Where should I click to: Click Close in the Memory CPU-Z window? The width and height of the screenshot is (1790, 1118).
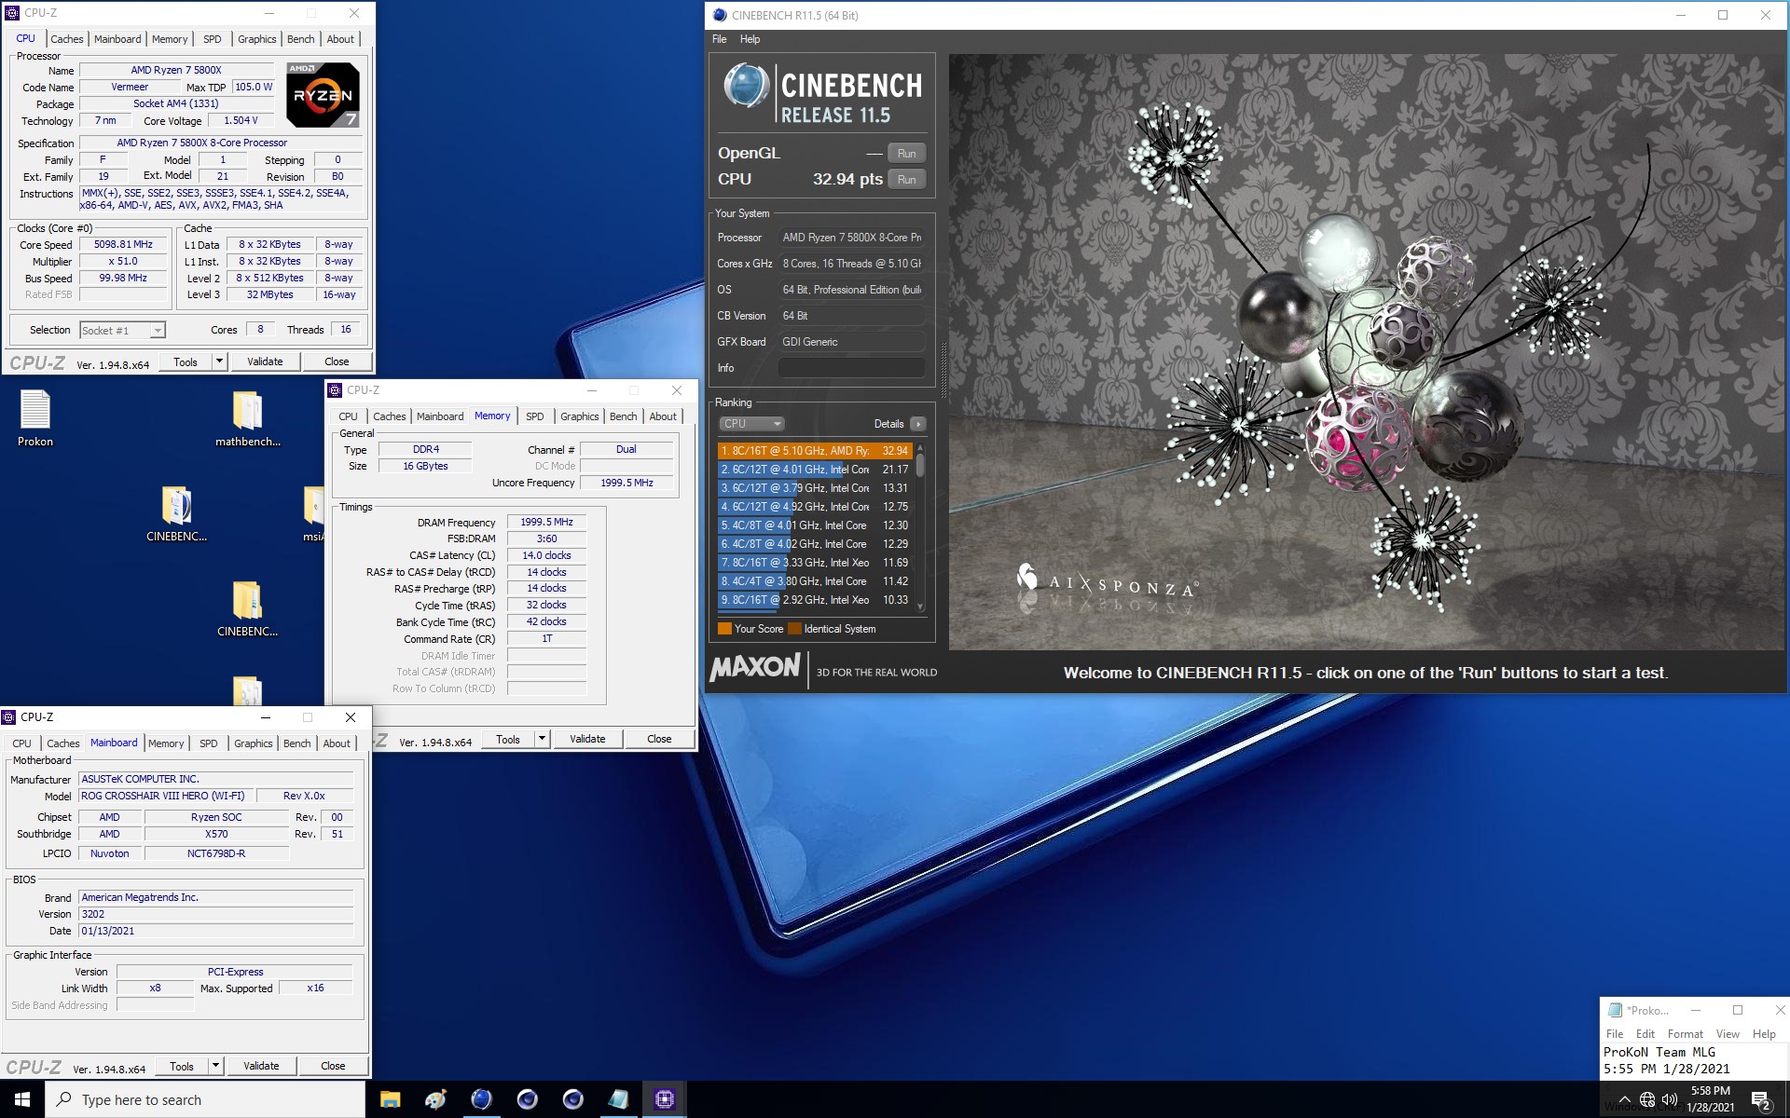(659, 739)
